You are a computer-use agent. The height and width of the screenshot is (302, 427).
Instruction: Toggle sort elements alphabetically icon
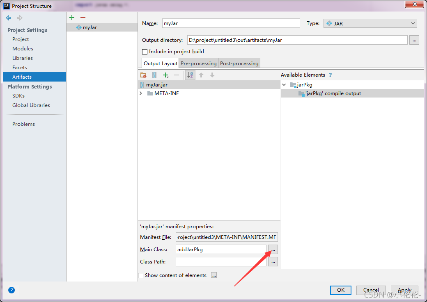click(190, 75)
